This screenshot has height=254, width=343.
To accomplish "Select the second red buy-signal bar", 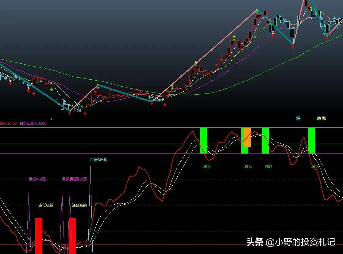I will (x=72, y=236).
